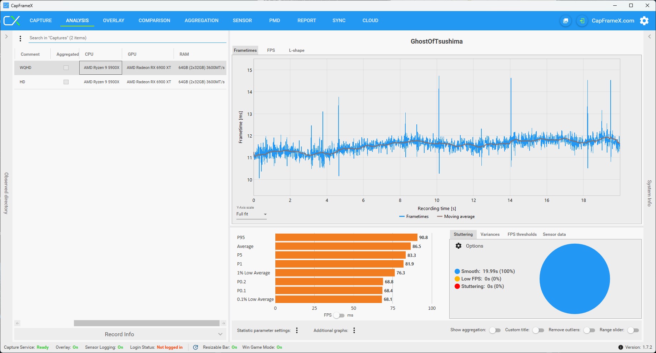Click the login icon beside CapFrameX.com
Image resolution: width=656 pixels, height=353 pixels.
(582, 21)
